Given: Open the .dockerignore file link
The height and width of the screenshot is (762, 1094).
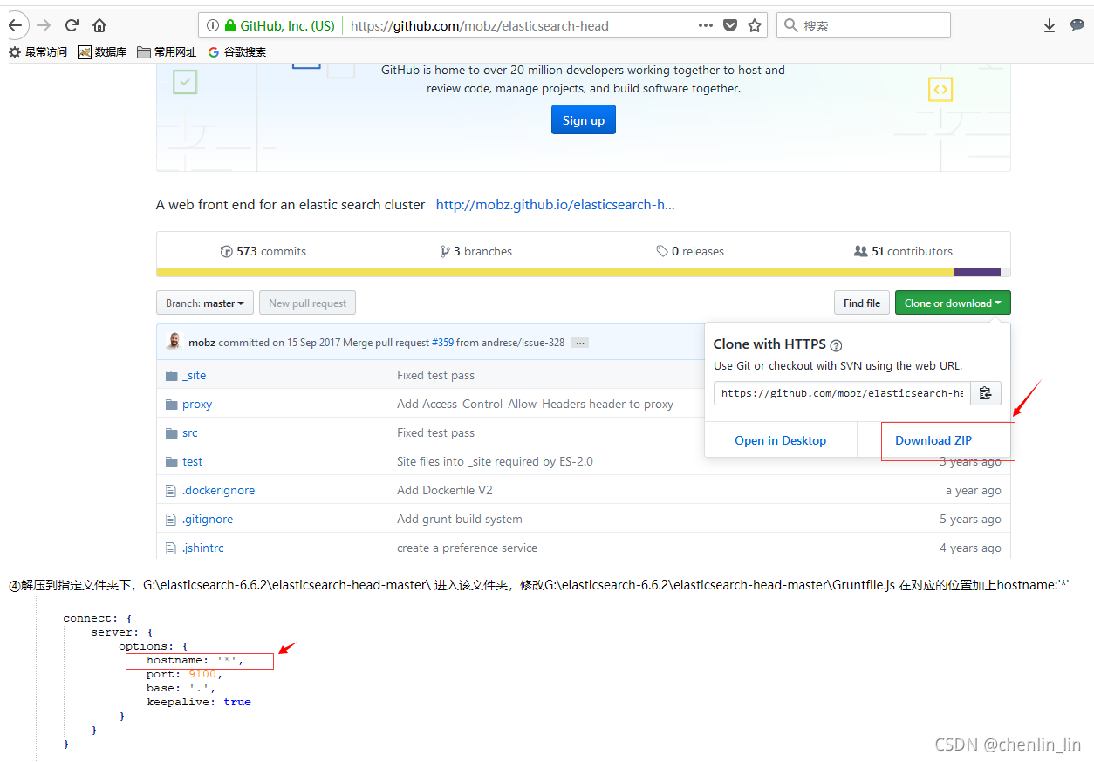Looking at the screenshot, I should pyautogui.click(x=219, y=491).
